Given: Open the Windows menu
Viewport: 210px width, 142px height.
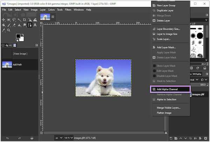Looking at the screenshot, I should (x=78, y=10).
